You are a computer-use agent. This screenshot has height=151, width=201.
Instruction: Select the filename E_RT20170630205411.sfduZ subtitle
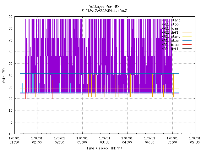[104, 11]
